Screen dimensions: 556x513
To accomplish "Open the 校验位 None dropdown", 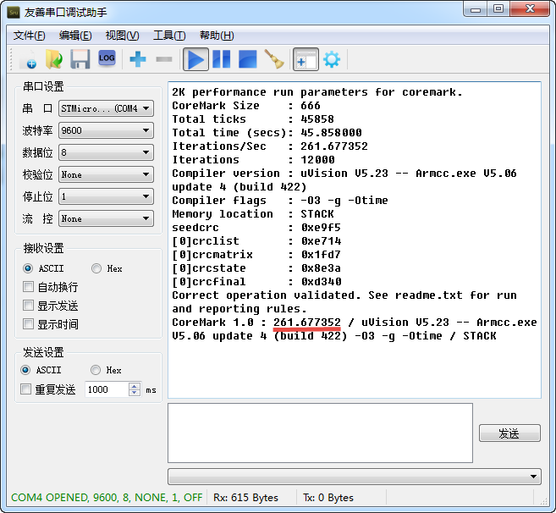I will pos(106,174).
